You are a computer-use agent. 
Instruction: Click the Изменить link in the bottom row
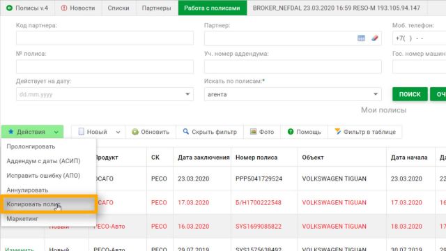[x=20, y=250]
